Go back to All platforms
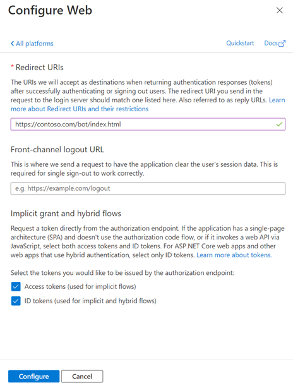Image resolution: width=293 pixels, height=388 pixels. 32,44
